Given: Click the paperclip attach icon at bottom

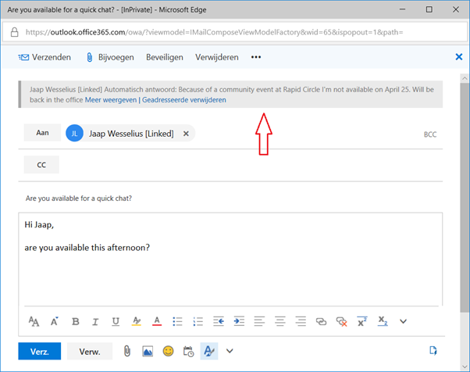Looking at the screenshot, I should [x=126, y=352].
